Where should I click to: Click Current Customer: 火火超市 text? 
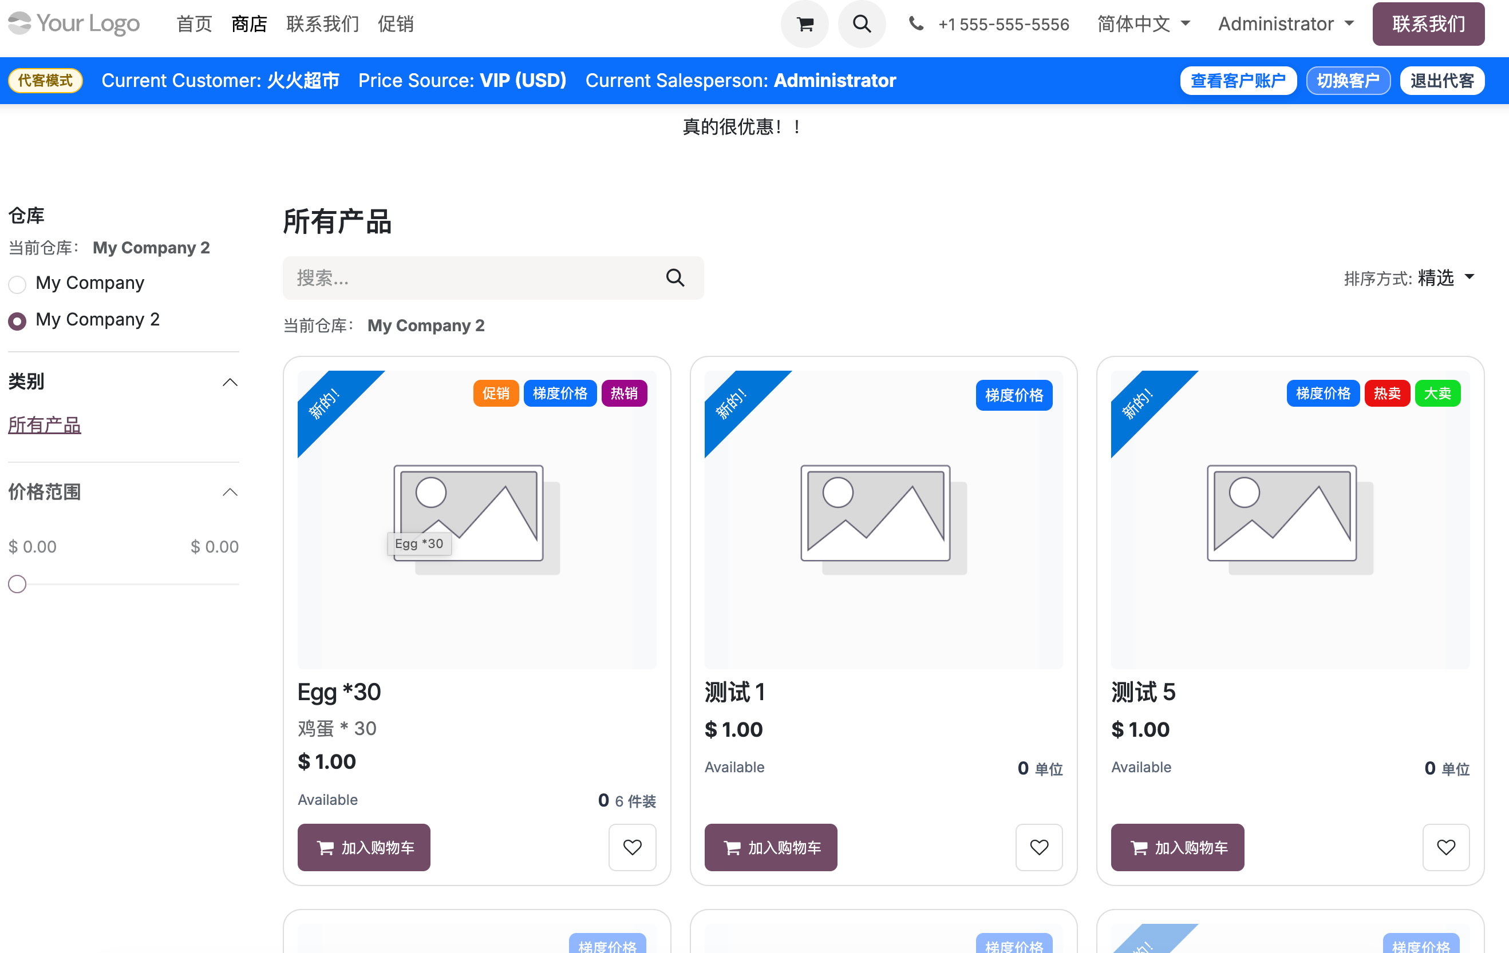(x=220, y=81)
